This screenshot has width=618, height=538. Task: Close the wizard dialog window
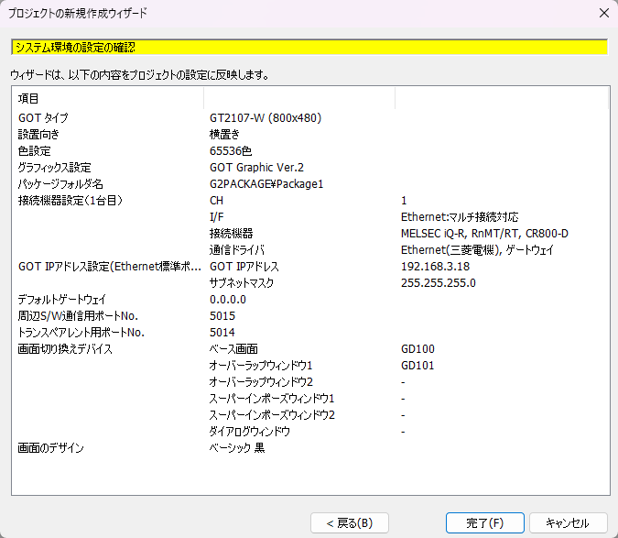pyautogui.click(x=603, y=13)
